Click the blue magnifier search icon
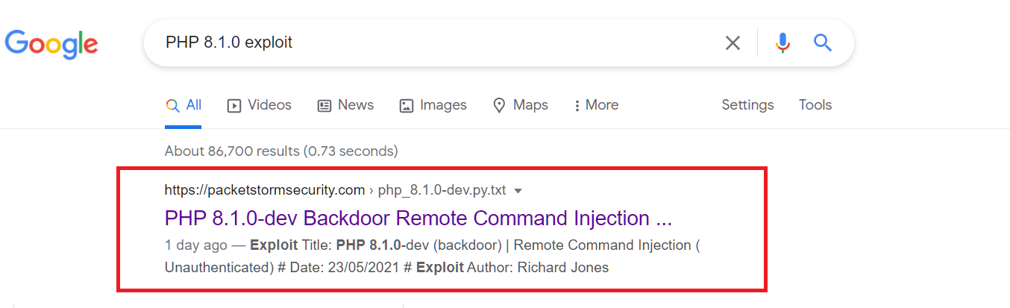The height and width of the screenshot is (308, 1010). (822, 43)
